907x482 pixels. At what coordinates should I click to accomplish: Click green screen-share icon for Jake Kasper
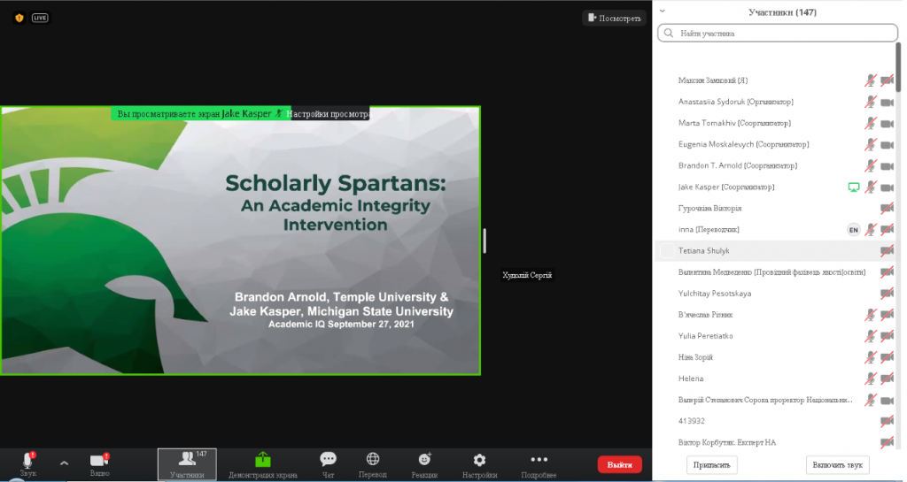pos(853,187)
